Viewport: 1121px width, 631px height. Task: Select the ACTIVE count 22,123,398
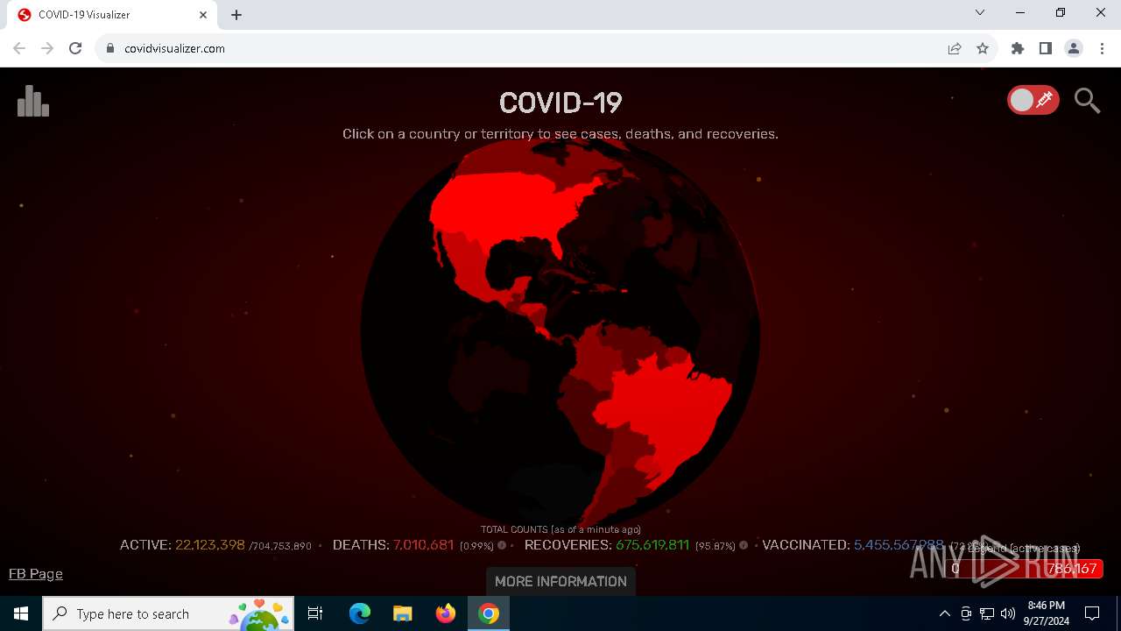pos(210,545)
